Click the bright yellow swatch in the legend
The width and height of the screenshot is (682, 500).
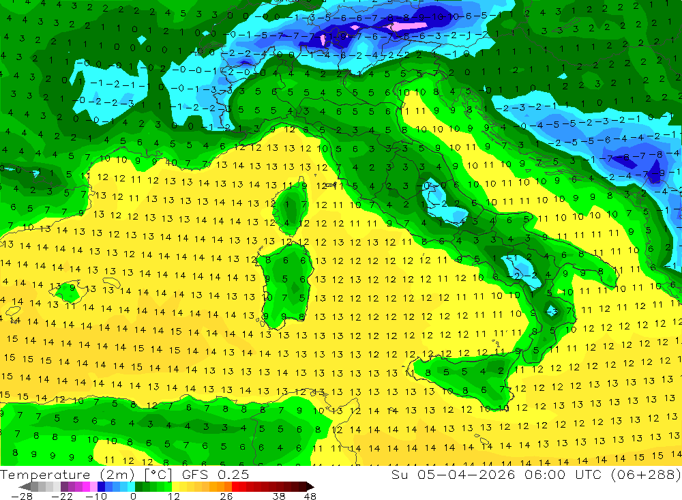pyautogui.click(x=175, y=486)
